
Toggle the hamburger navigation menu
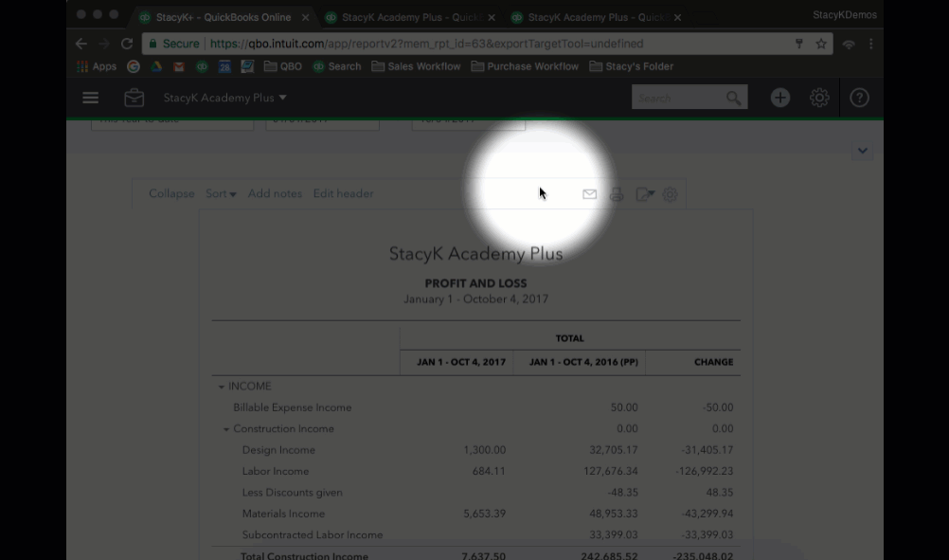91,98
